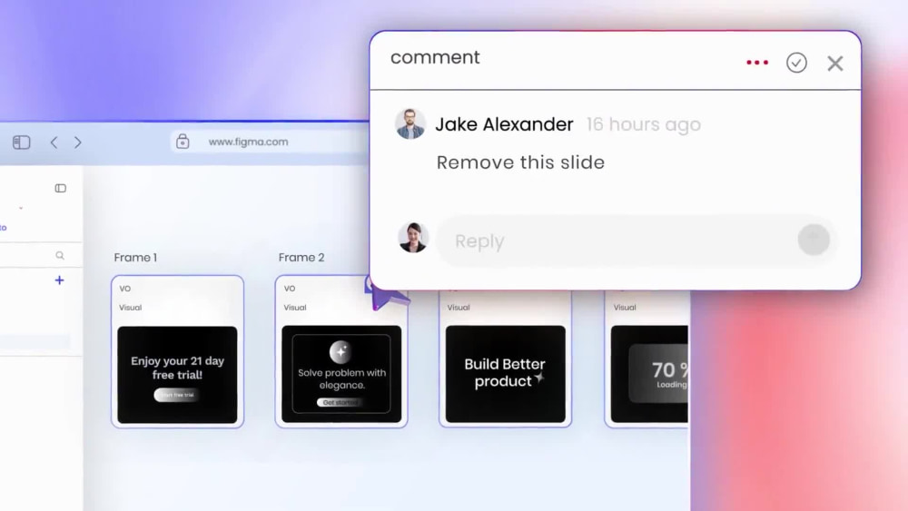Image resolution: width=908 pixels, height=511 pixels.
Task: Close the comment popup
Action: [x=835, y=63]
